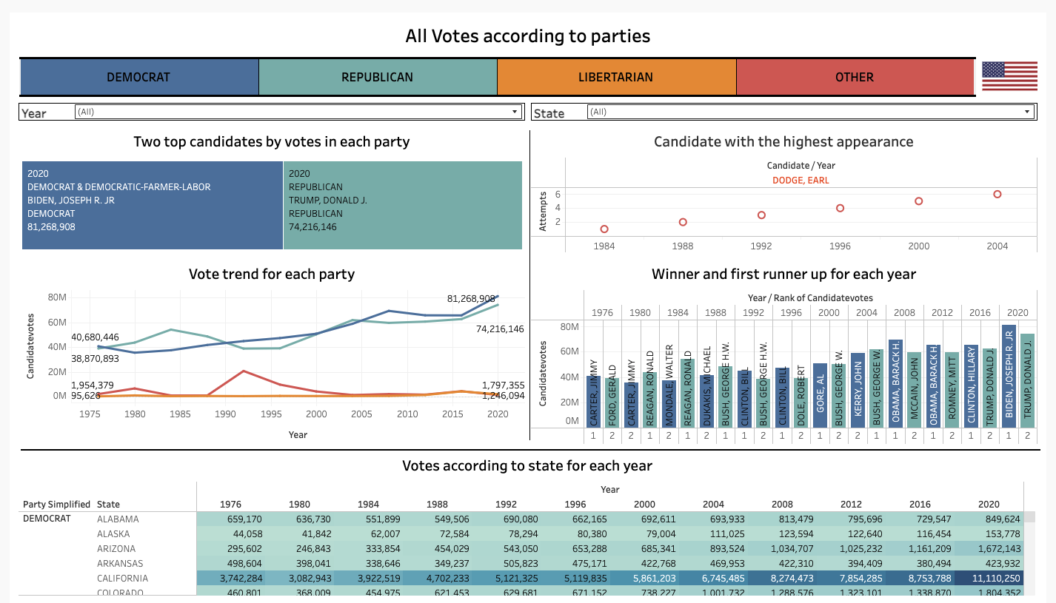1056x603 pixels.
Task: Select the ALASKA row label
Action: pyautogui.click(x=113, y=534)
